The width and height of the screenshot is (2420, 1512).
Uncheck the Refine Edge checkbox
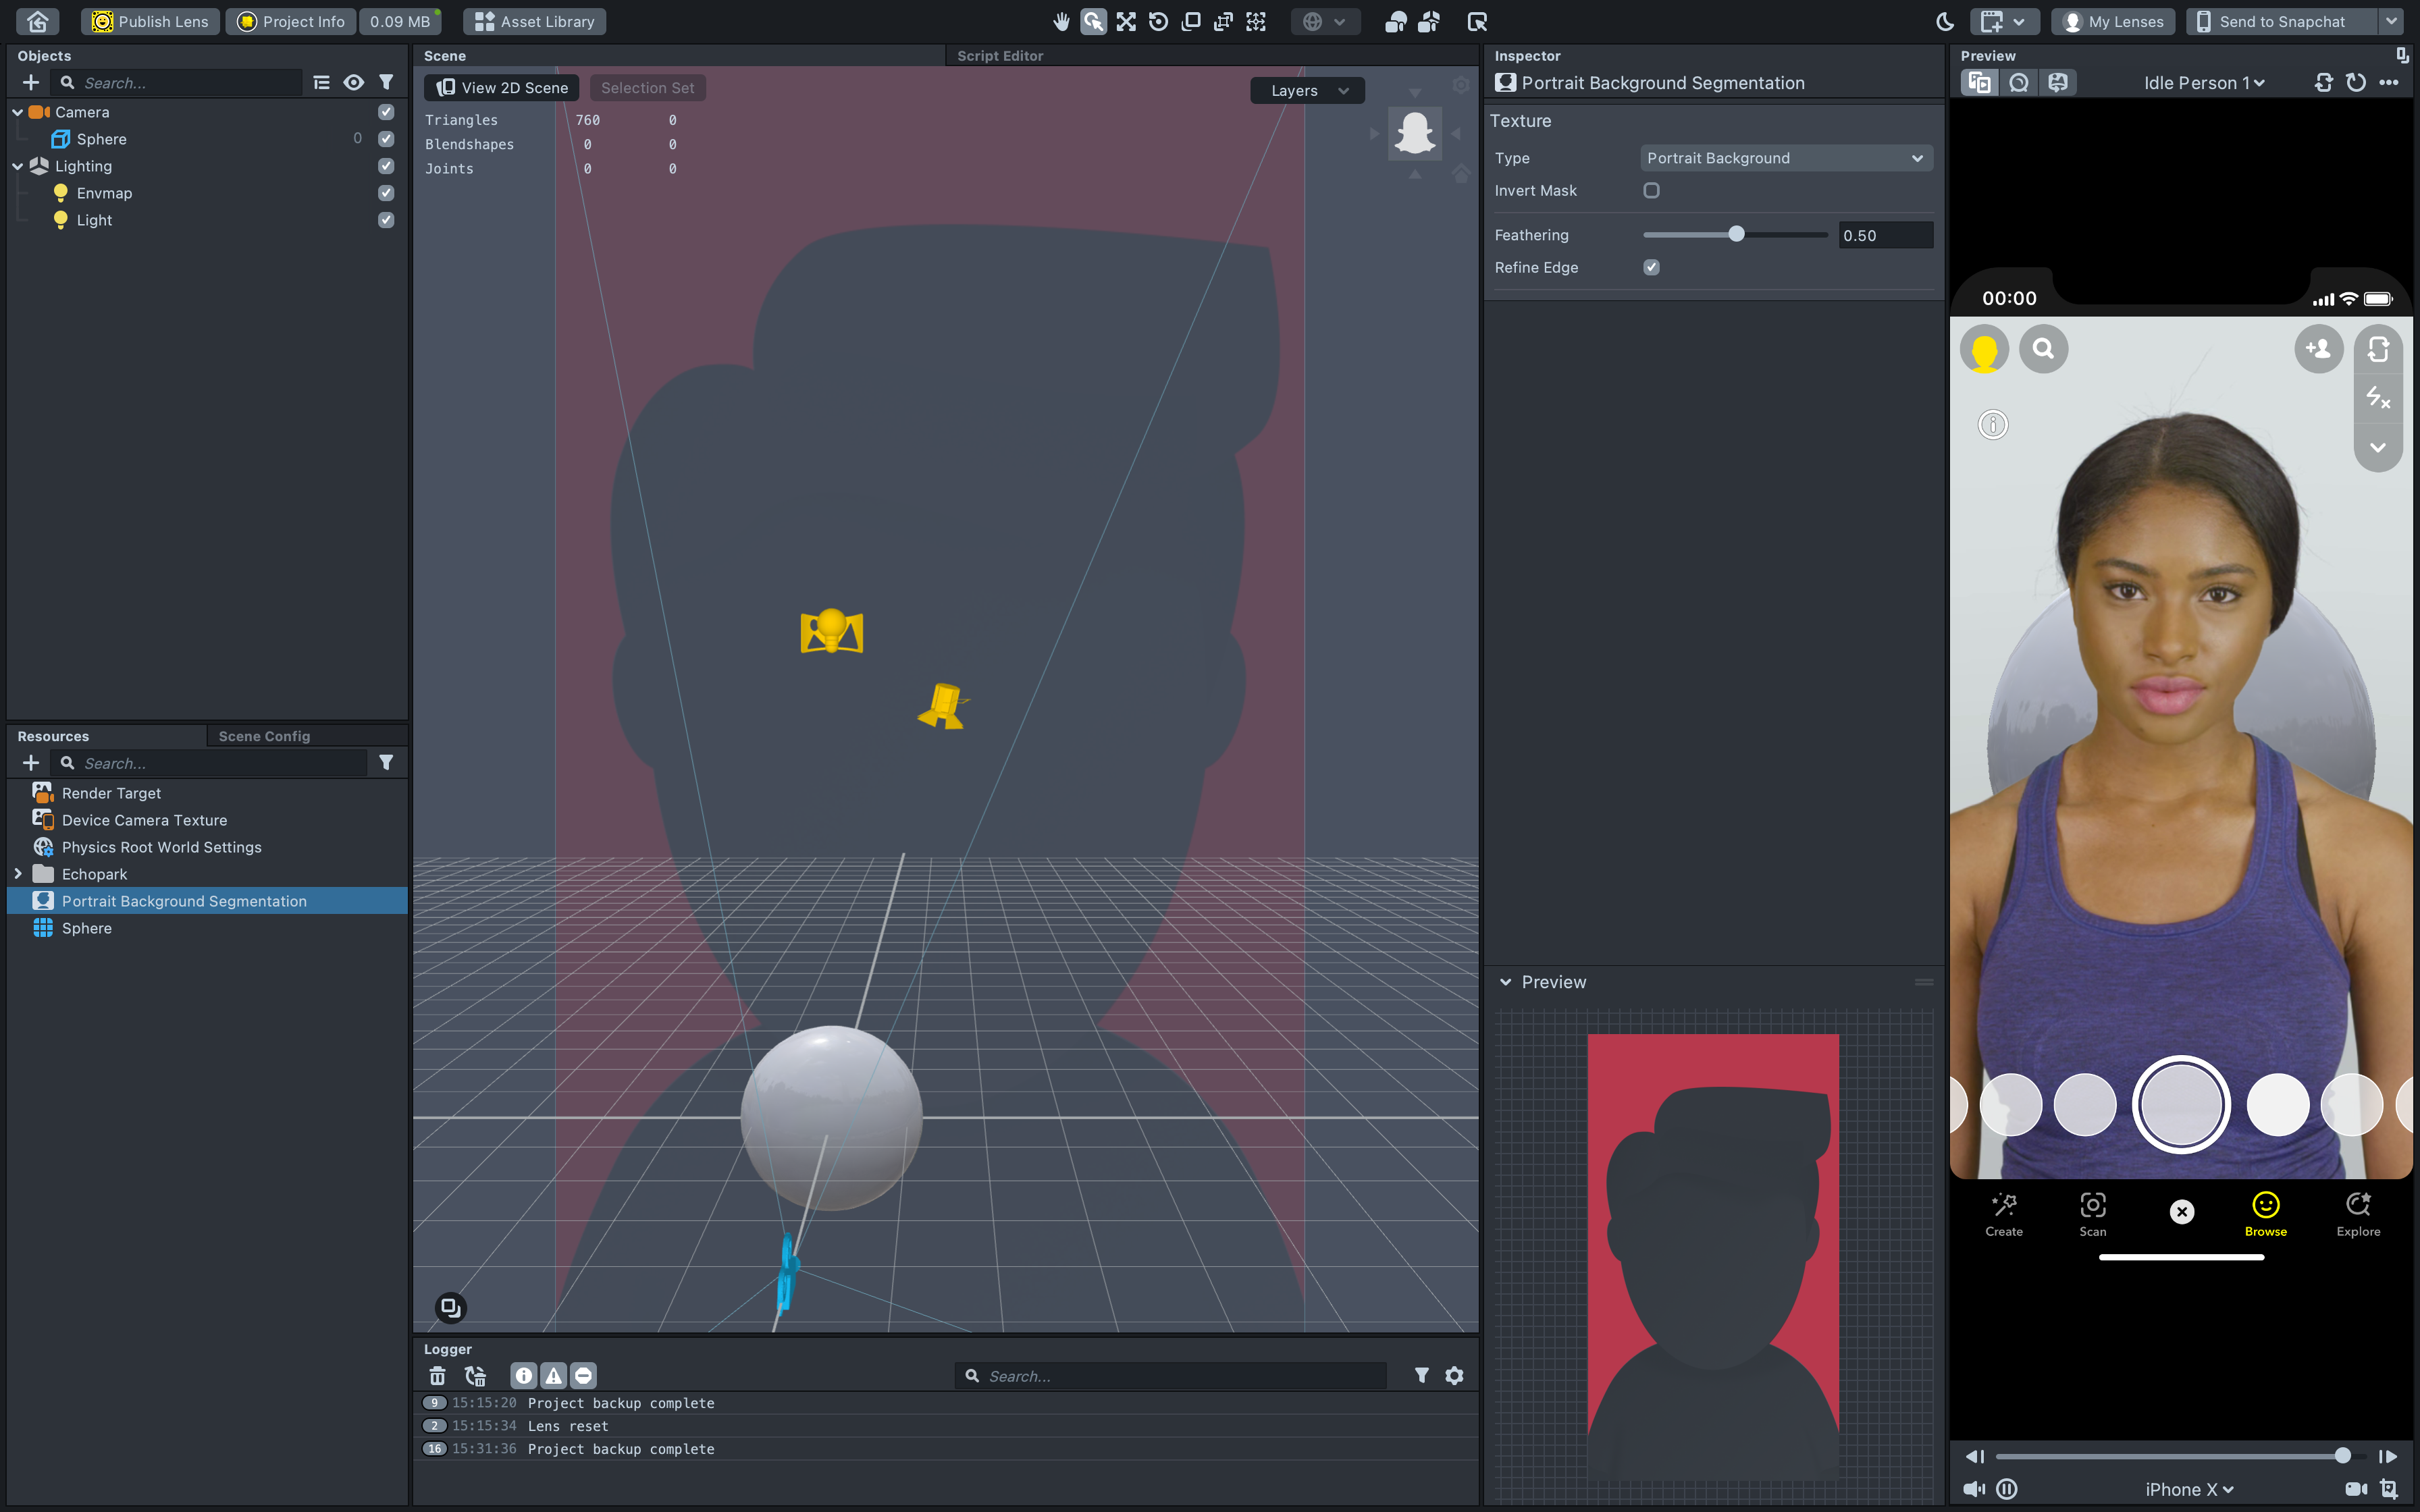click(1651, 267)
